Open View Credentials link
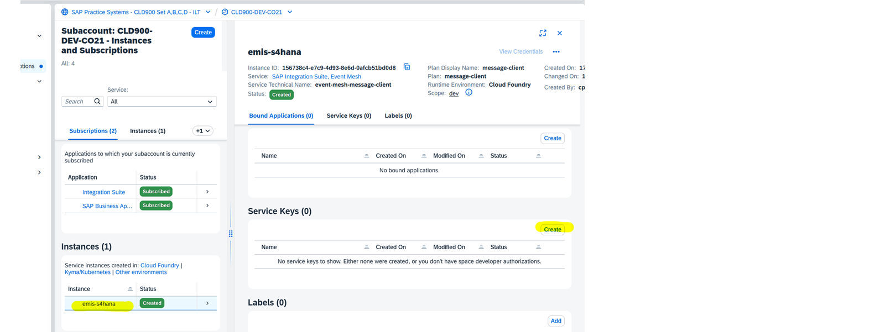 click(521, 52)
